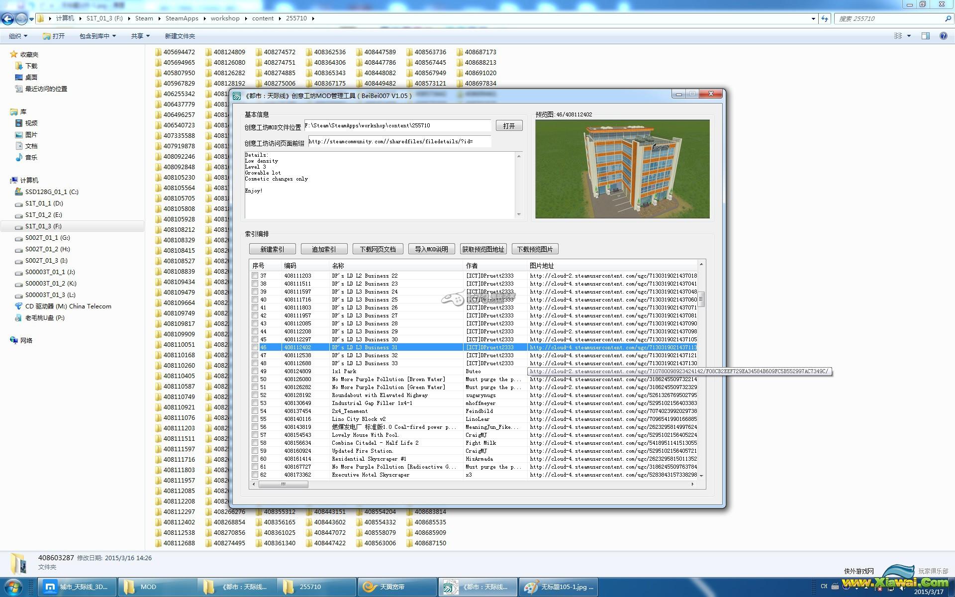Sort by 编码 column header
Viewport: 955px width, 597px height.
[x=305, y=266]
